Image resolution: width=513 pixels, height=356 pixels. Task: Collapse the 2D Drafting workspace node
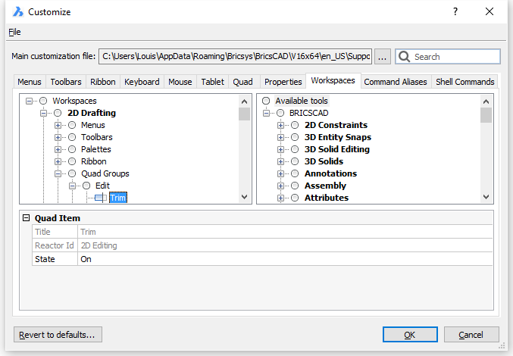43,113
